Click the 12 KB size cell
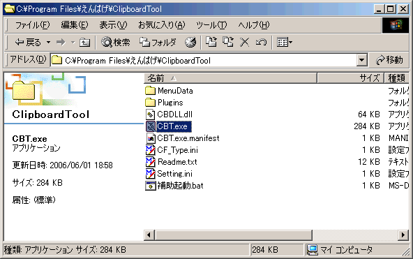 (369, 162)
